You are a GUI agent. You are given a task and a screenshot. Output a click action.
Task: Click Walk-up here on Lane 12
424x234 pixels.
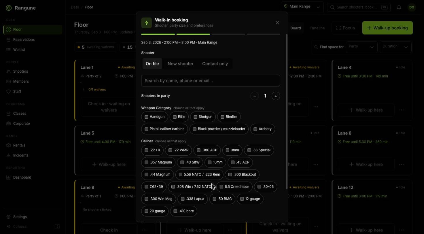coord(366,230)
